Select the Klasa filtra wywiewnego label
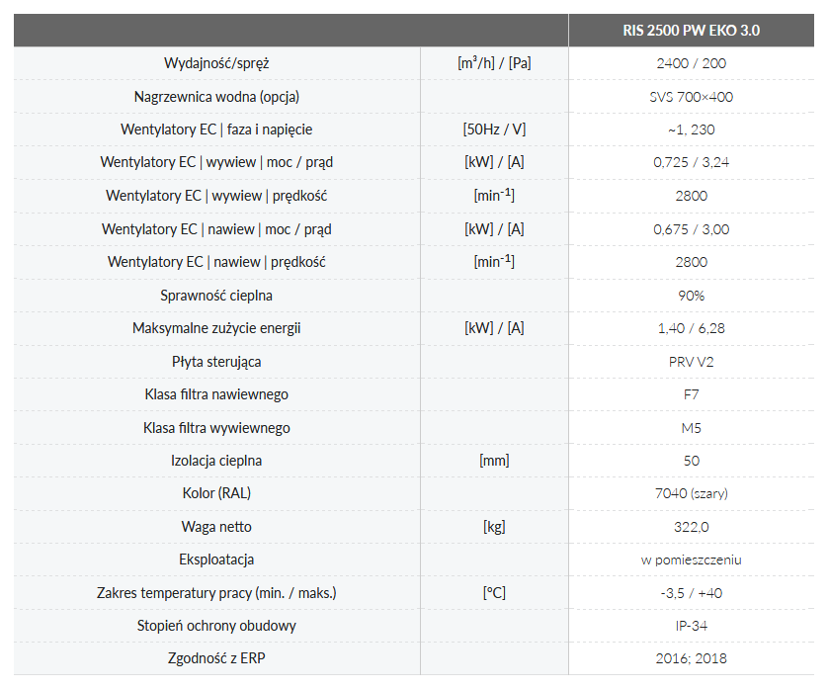The width and height of the screenshot is (828, 689). tap(216, 428)
